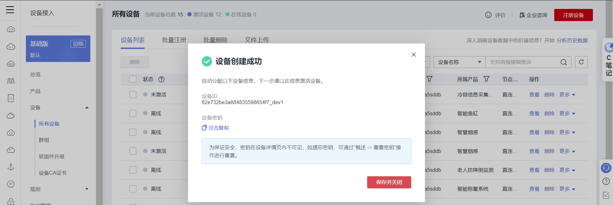Click the help question mark icon at right edge
Screen dimensions: 613x205
tap(606, 181)
